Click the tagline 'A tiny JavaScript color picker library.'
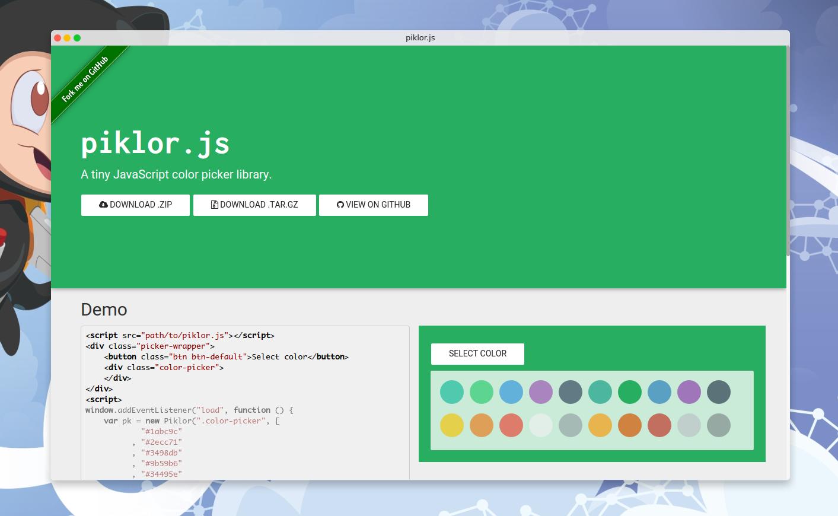Image resolution: width=838 pixels, height=516 pixels. pyautogui.click(x=176, y=174)
